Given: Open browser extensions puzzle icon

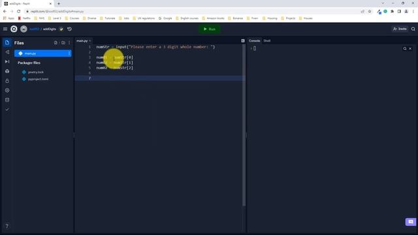Looking at the screenshot, I should tap(392, 12).
